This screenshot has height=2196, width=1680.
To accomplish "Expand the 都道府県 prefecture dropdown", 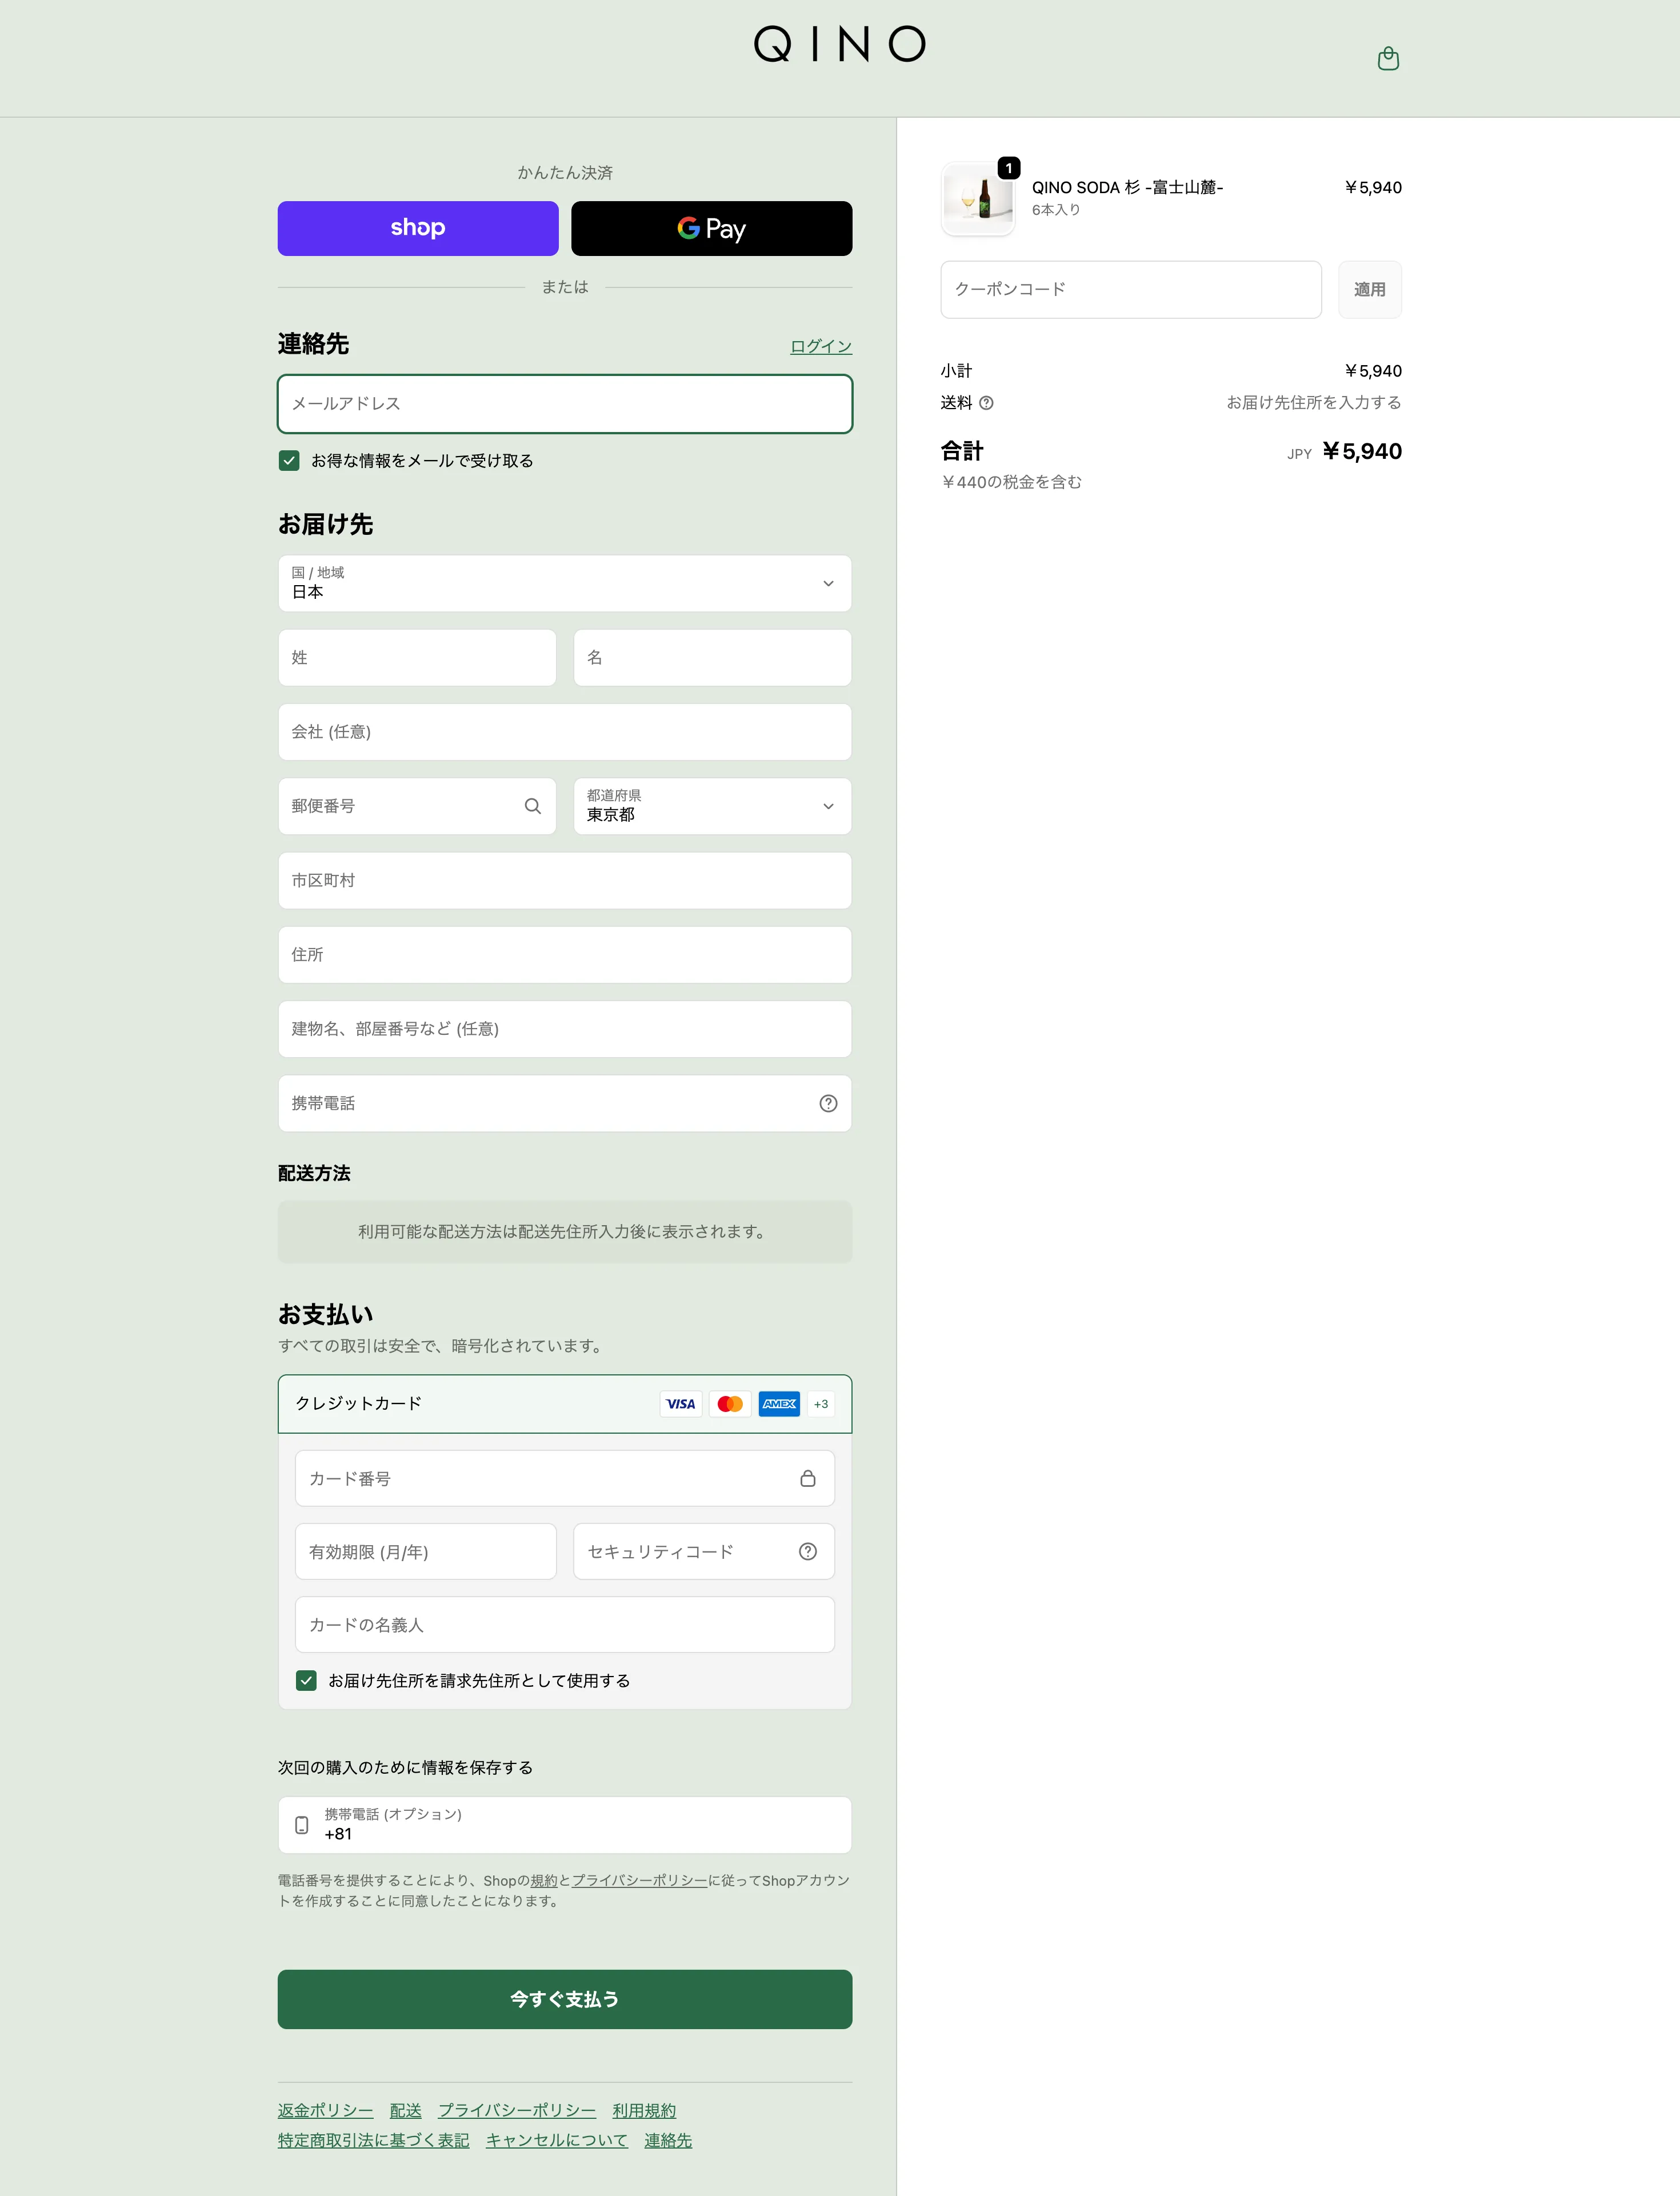I will [x=712, y=806].
